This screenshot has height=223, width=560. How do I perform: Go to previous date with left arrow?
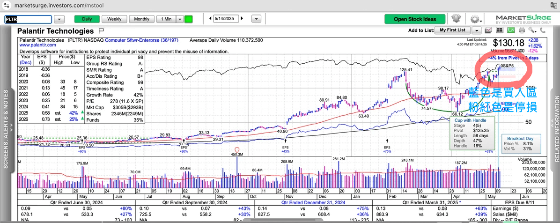[209, 19]
